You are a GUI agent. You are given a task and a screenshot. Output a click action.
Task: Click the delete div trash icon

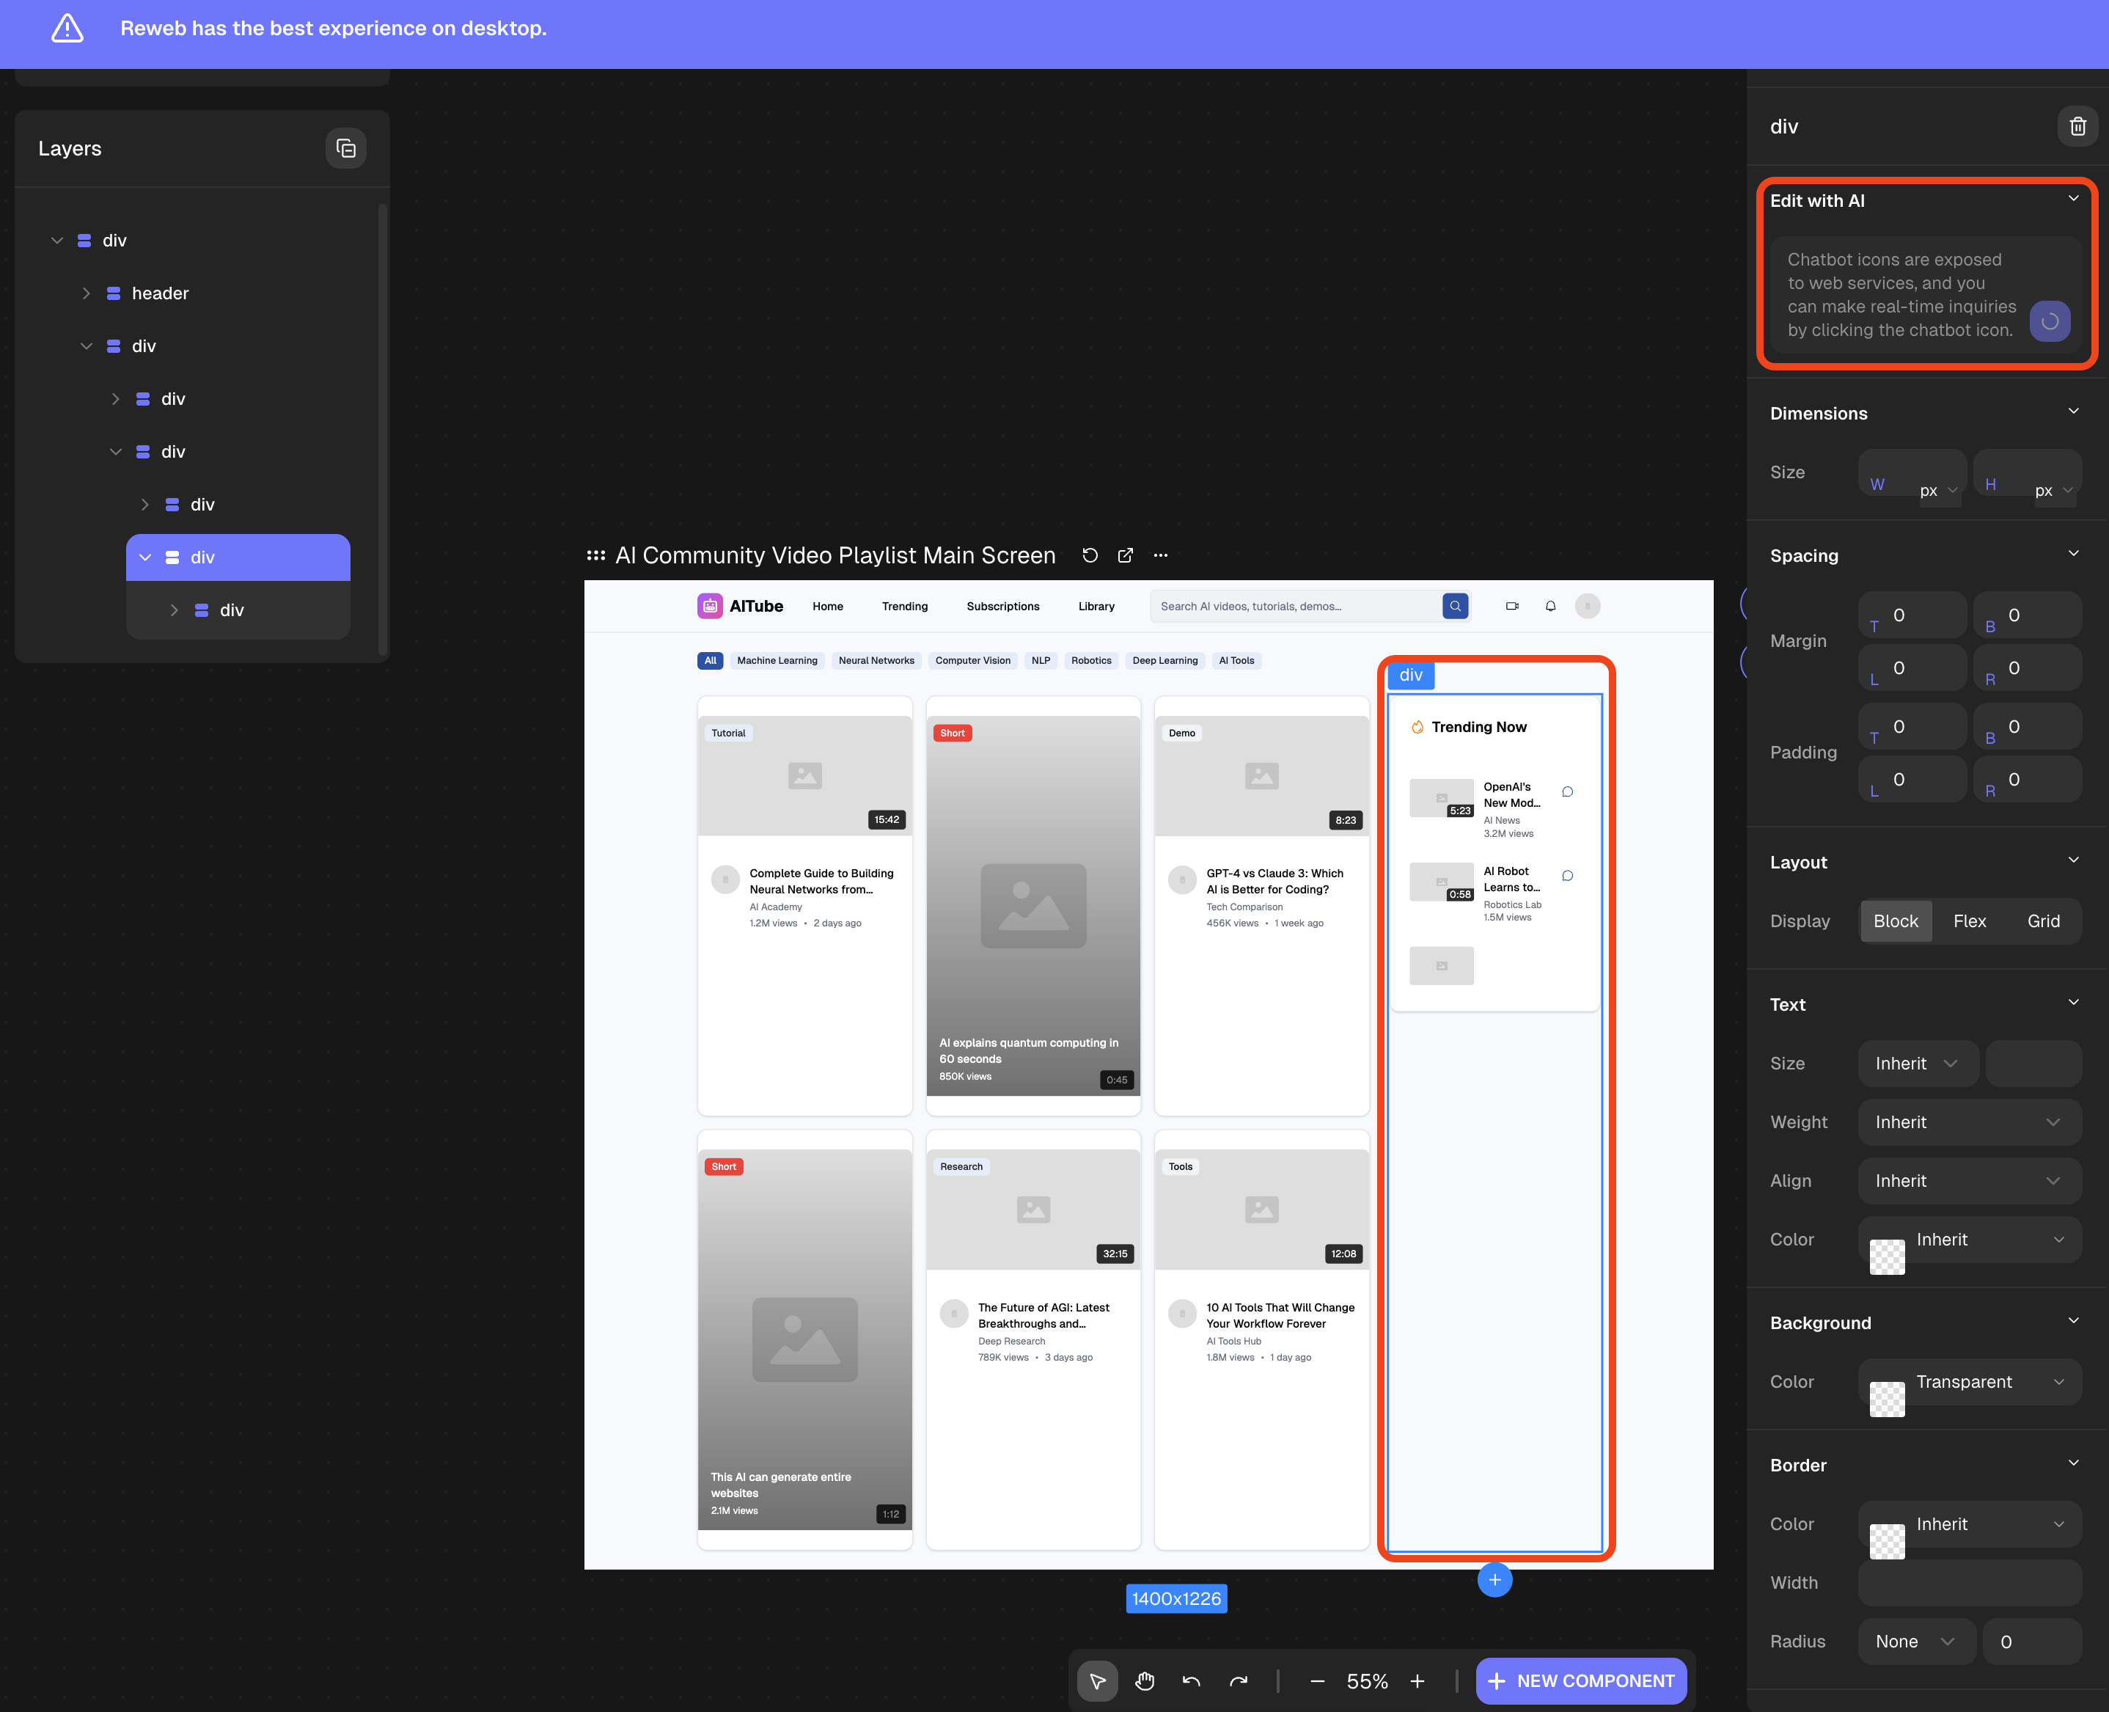(x=2077, y=126)
